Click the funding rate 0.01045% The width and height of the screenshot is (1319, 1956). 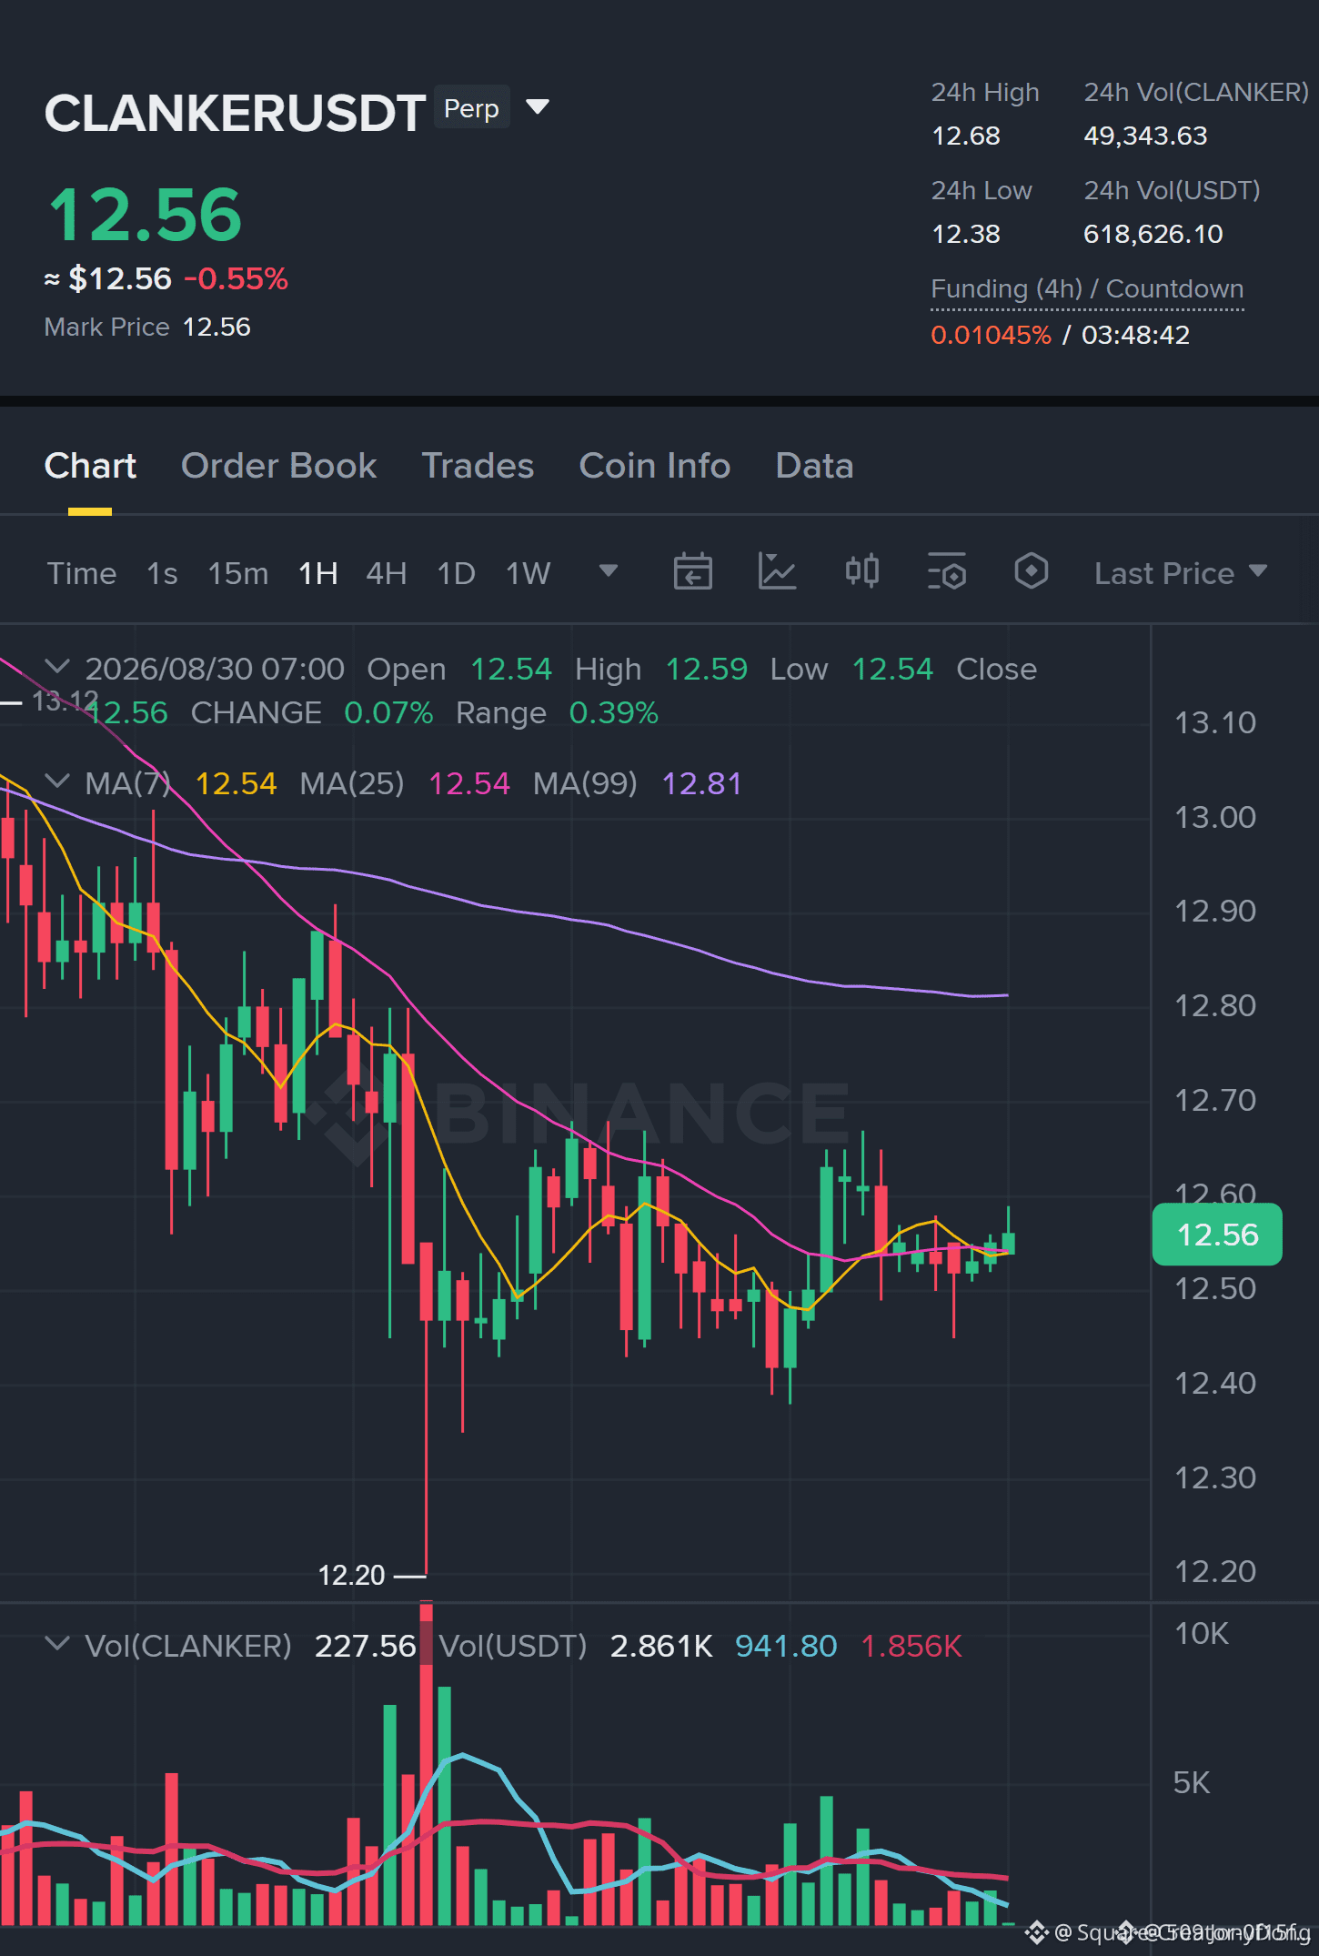click(991, 335)
